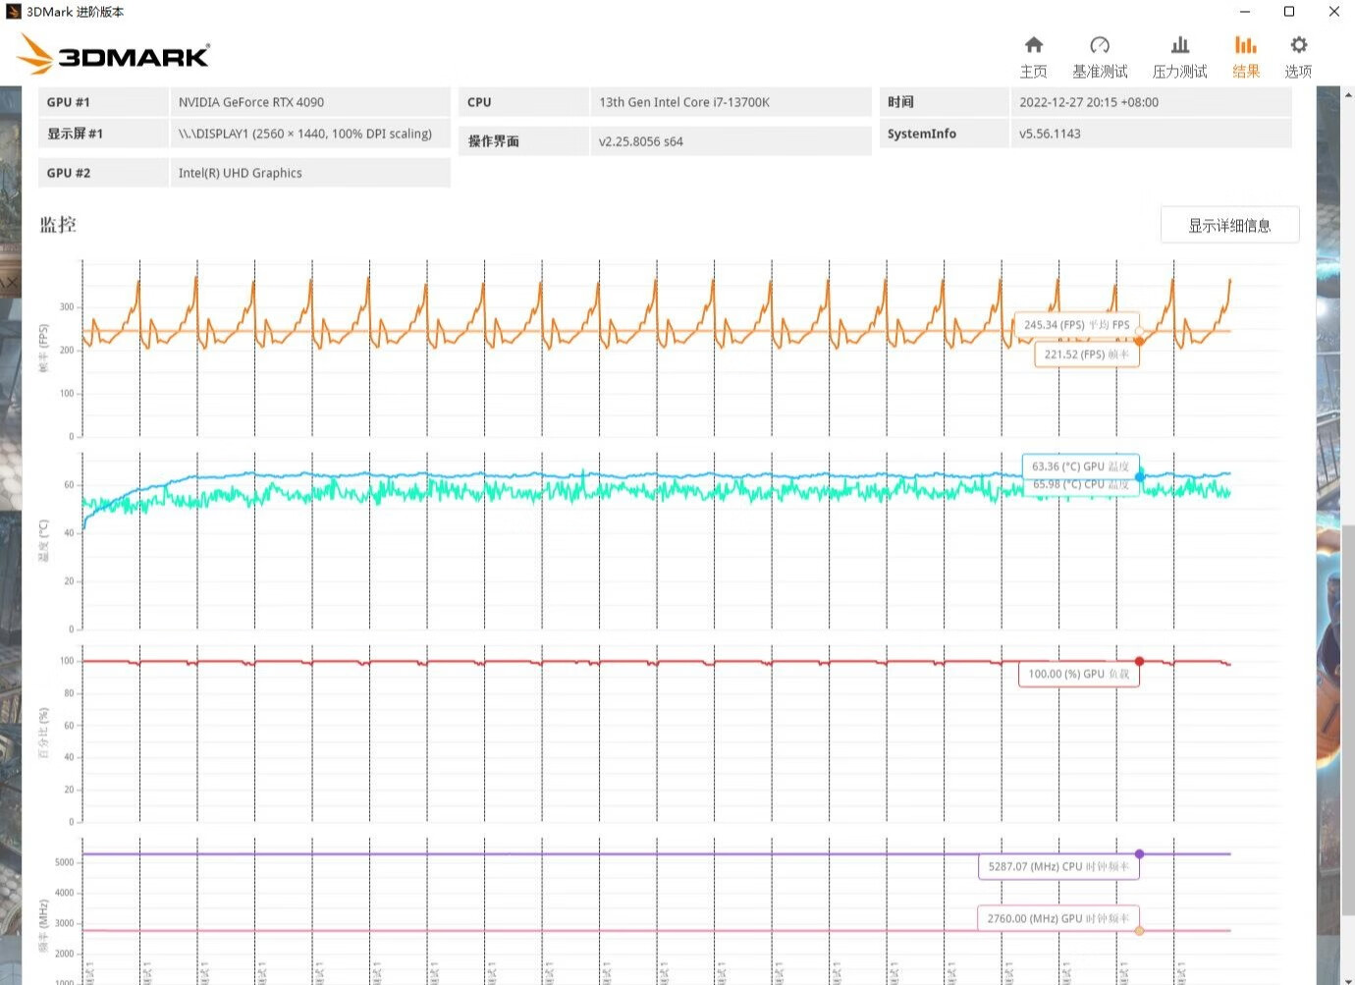Click the DISPLAY1 2560 × 1440 value
Screen dimensions: 1355x985
[305, 134]
